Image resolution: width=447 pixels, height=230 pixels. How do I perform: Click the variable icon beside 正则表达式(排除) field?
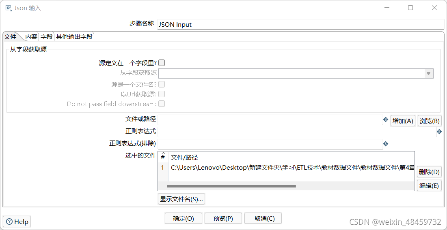[x=386, y=144]
